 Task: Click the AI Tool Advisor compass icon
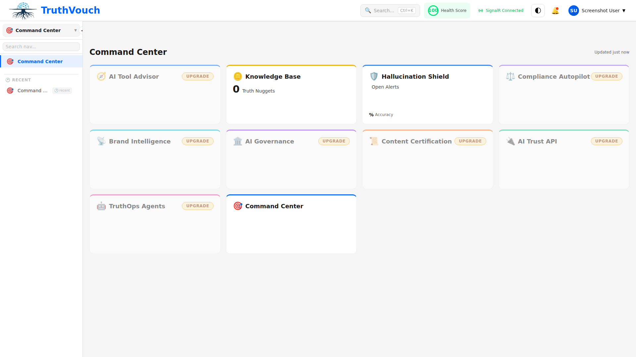[101, 76]
